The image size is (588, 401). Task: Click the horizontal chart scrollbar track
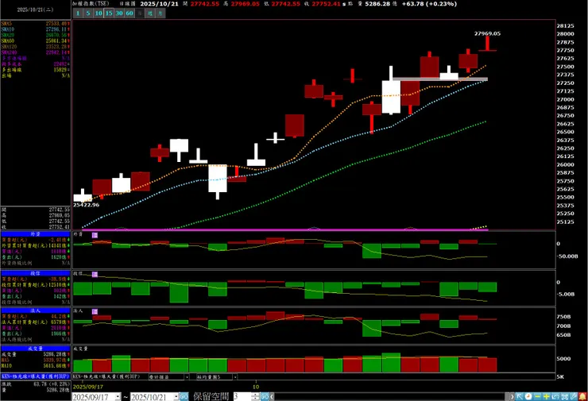point(392,396)
